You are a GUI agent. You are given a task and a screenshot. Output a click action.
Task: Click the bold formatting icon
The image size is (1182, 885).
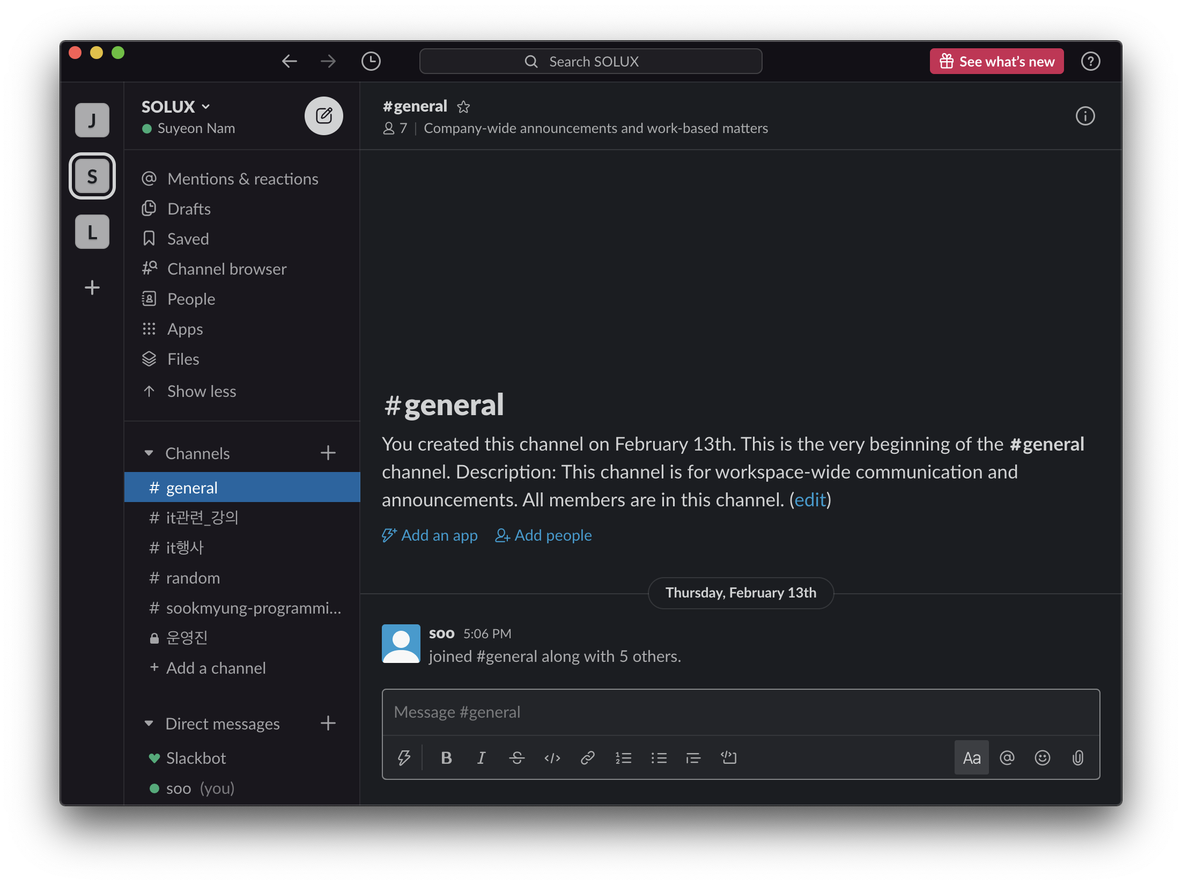tap(446, 758)
